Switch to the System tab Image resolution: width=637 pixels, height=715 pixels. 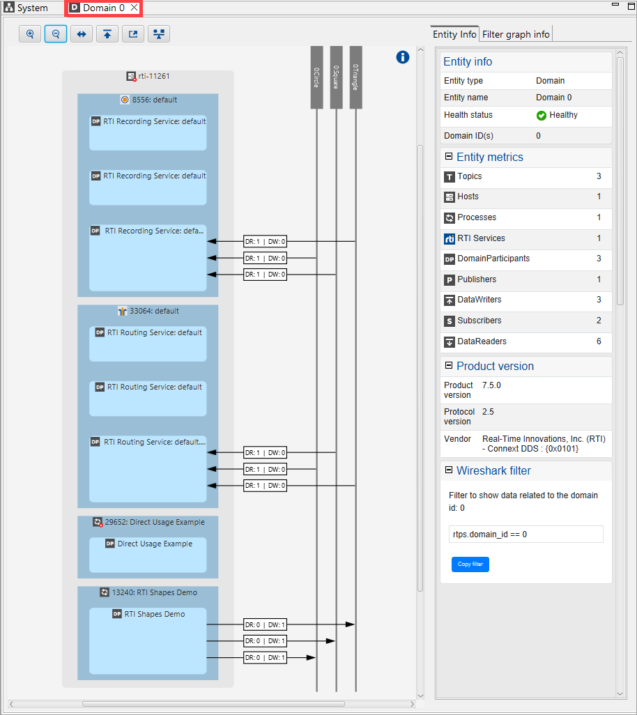(26, 8)
